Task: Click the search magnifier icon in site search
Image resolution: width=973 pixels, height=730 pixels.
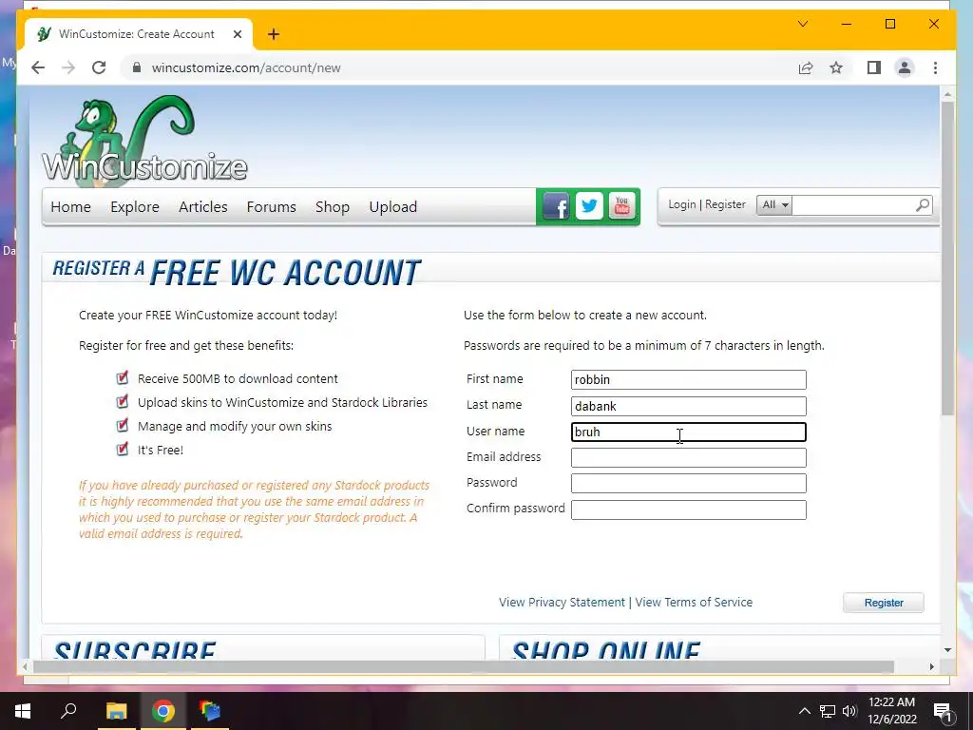Action: [x=923, y=205]
